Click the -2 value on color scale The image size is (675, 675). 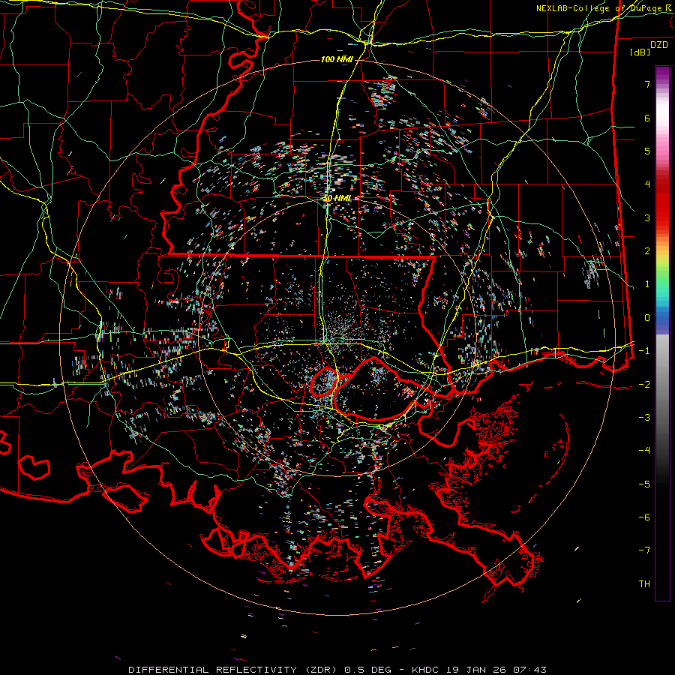pos(644,384)
